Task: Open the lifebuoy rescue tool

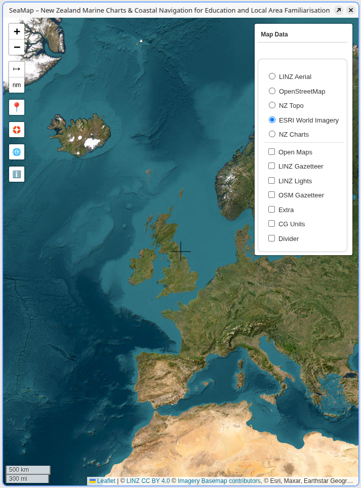Action: (x=17, y=130)
